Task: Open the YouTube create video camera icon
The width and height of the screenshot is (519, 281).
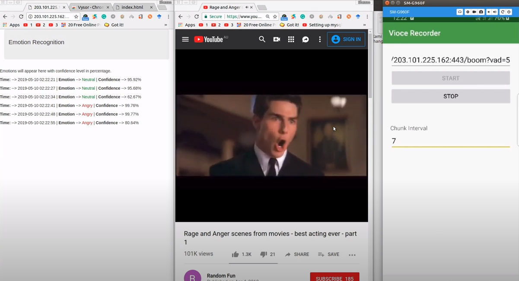Action: [x=277, y=39]
